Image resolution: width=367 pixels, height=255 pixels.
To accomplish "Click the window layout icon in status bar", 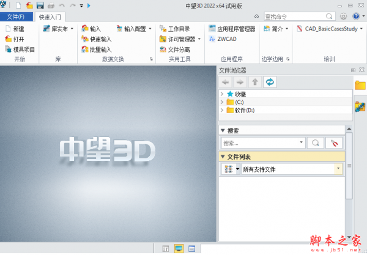I will click(x=191, y=249).
